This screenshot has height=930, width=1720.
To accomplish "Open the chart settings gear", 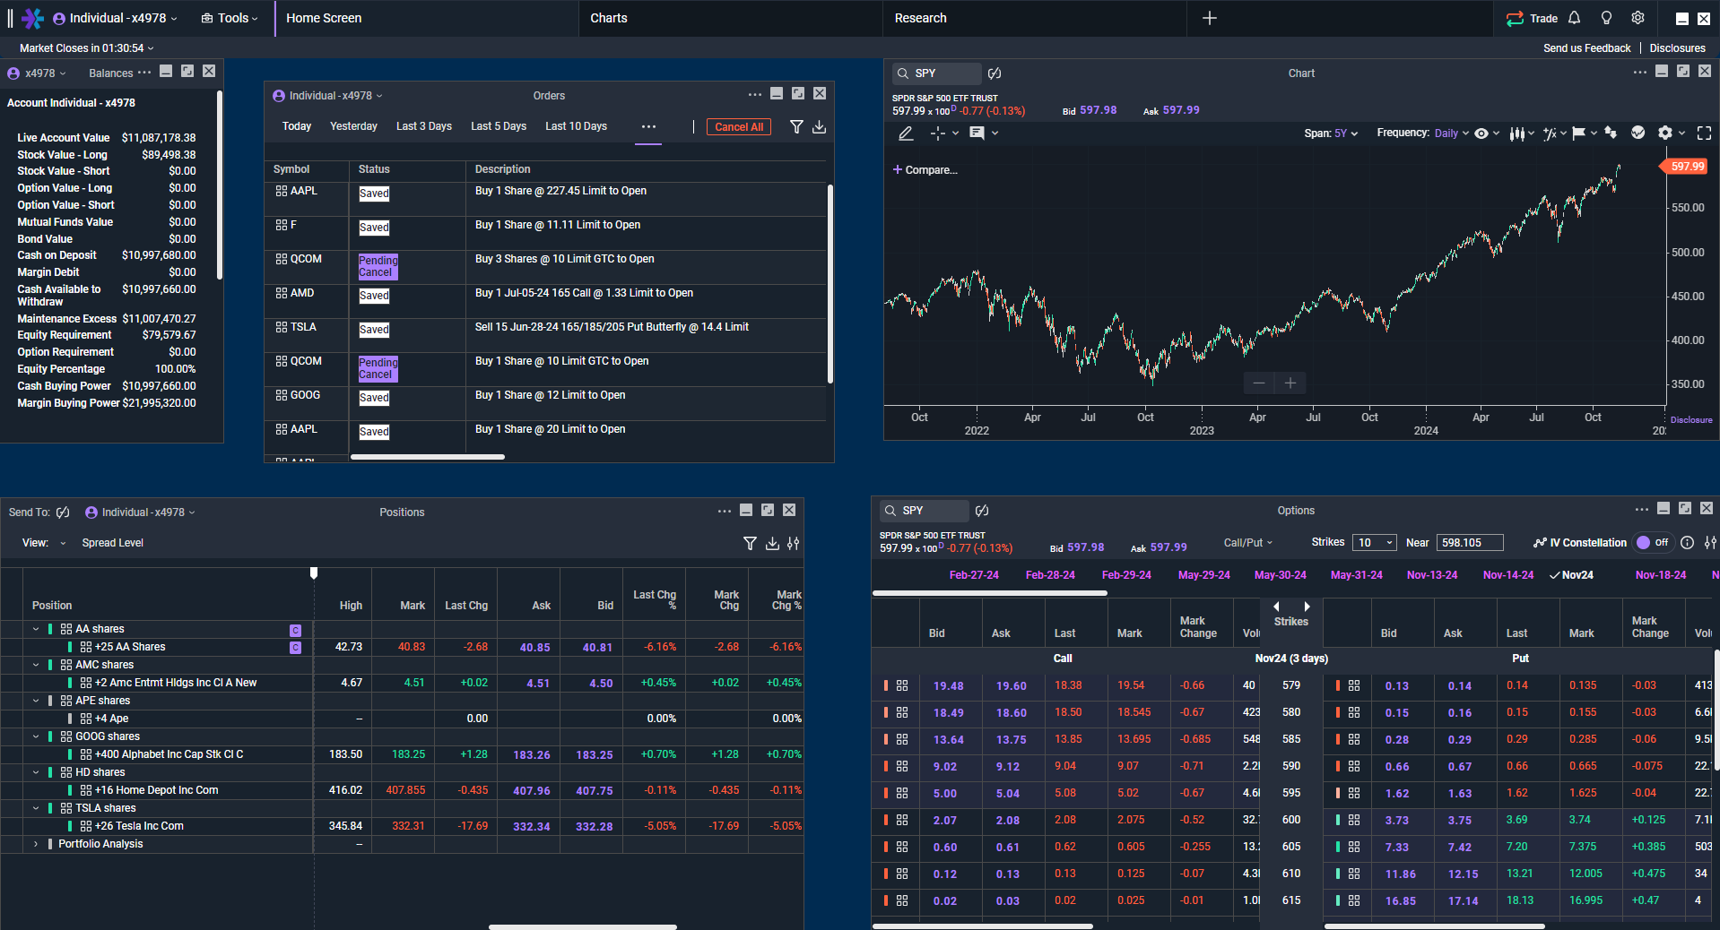I will [x=1665, y=133].
